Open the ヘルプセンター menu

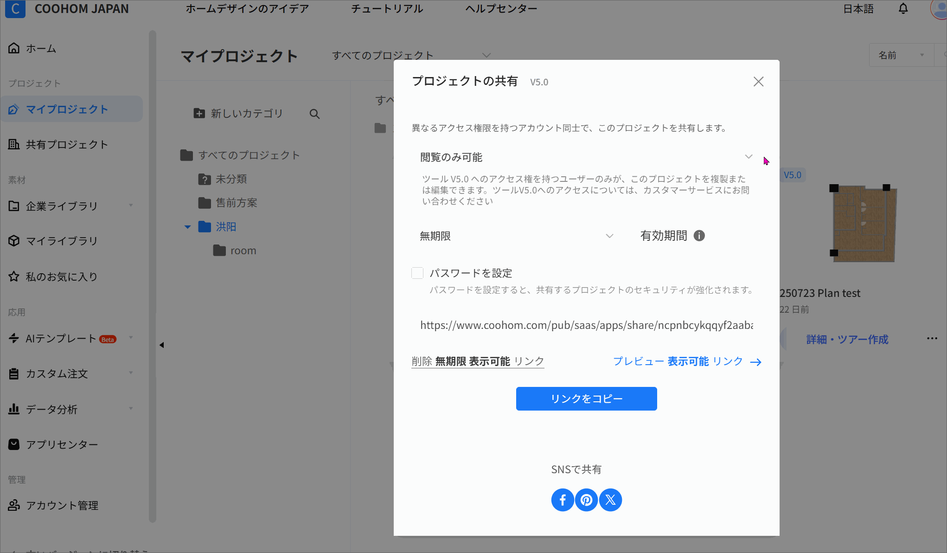click(501, 9)
